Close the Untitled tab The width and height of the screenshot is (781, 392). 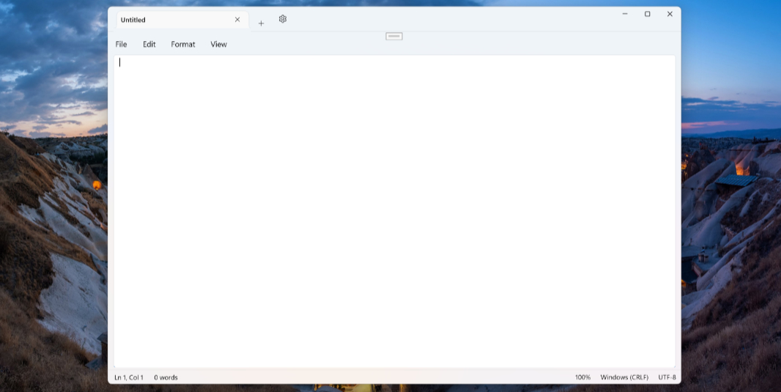click(237, 20)
